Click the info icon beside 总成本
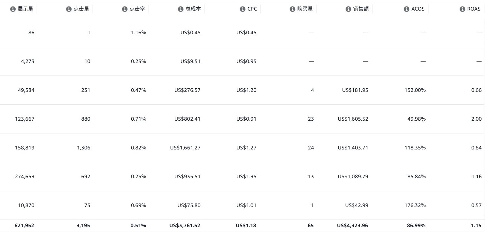The width and height of the screenshot is (485, 232). tap(181, 9)
